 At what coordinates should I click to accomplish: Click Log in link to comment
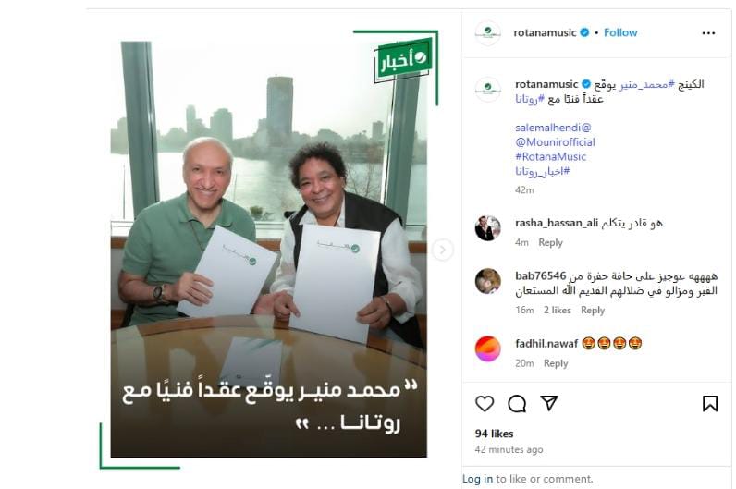(477, 479)
